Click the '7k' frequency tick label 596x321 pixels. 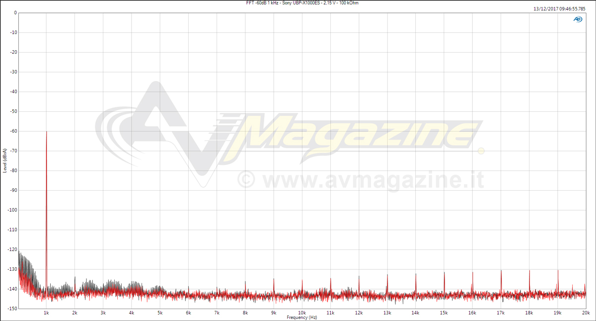(217, 313)
